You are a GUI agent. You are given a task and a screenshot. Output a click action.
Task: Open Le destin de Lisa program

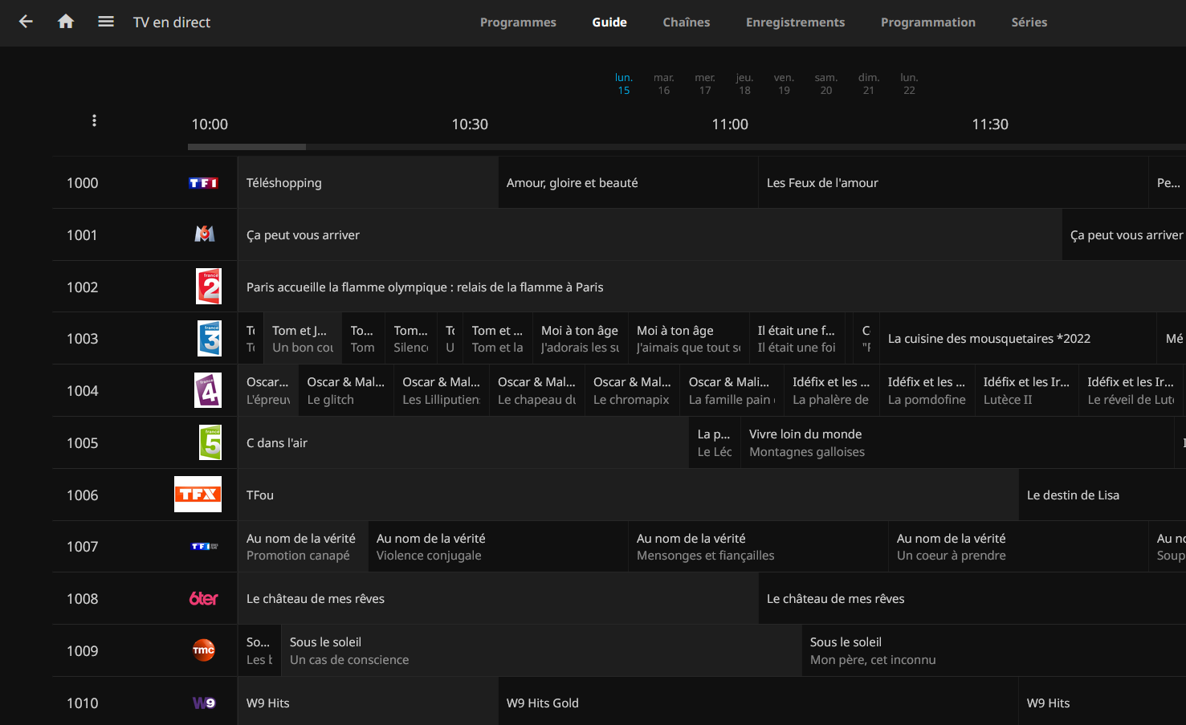(x=1102, y=495)
